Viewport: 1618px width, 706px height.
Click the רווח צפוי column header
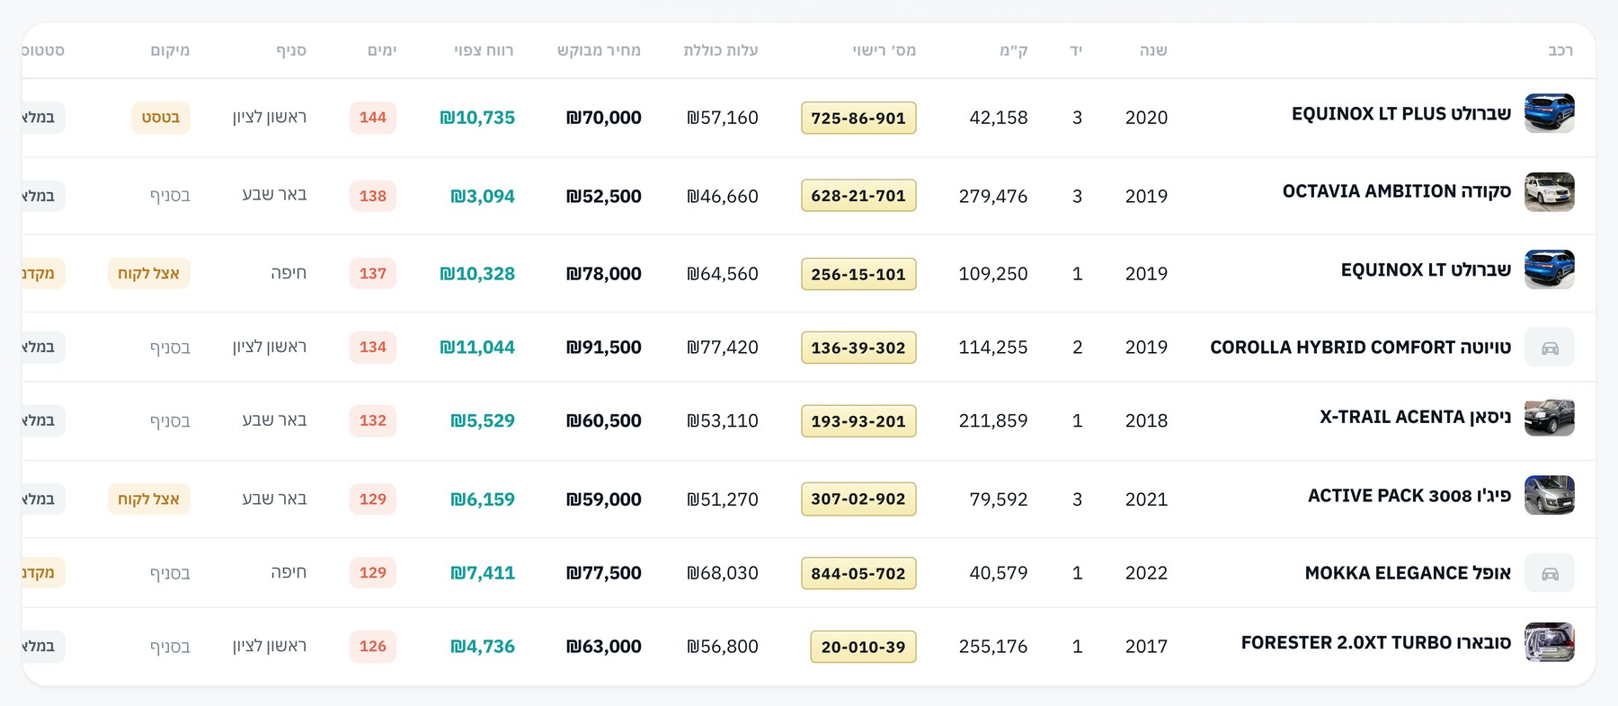tap(484, 50)
